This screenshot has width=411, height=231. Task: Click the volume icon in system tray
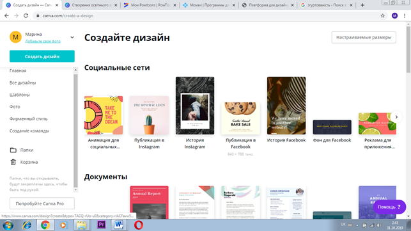(x=379, y=225)
